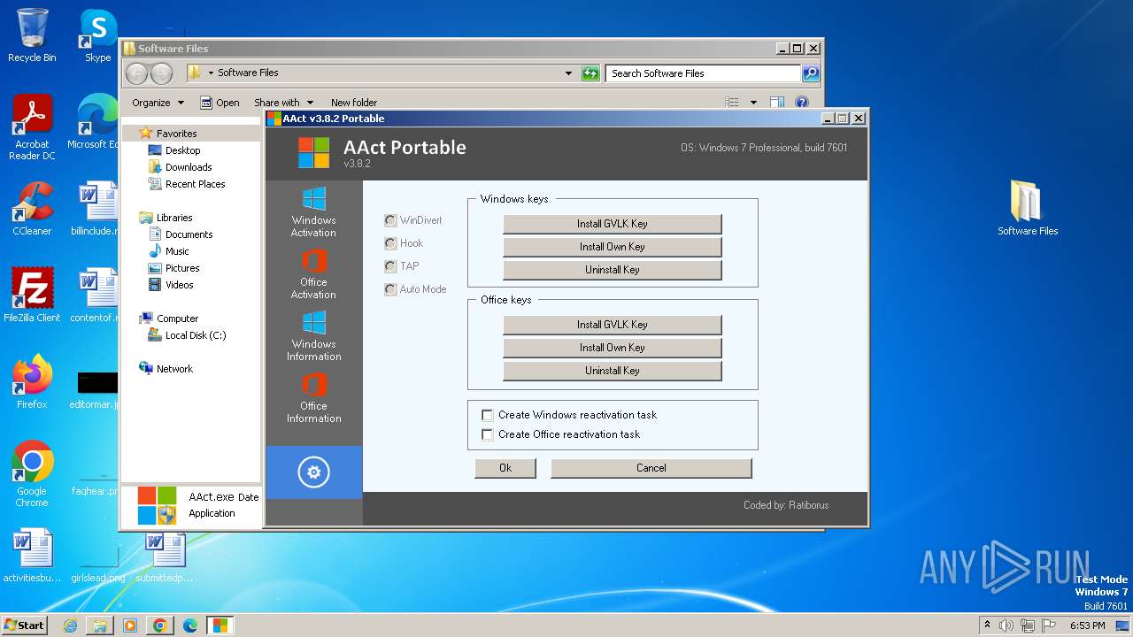Click the Explorer help question icon

point(802,103)
